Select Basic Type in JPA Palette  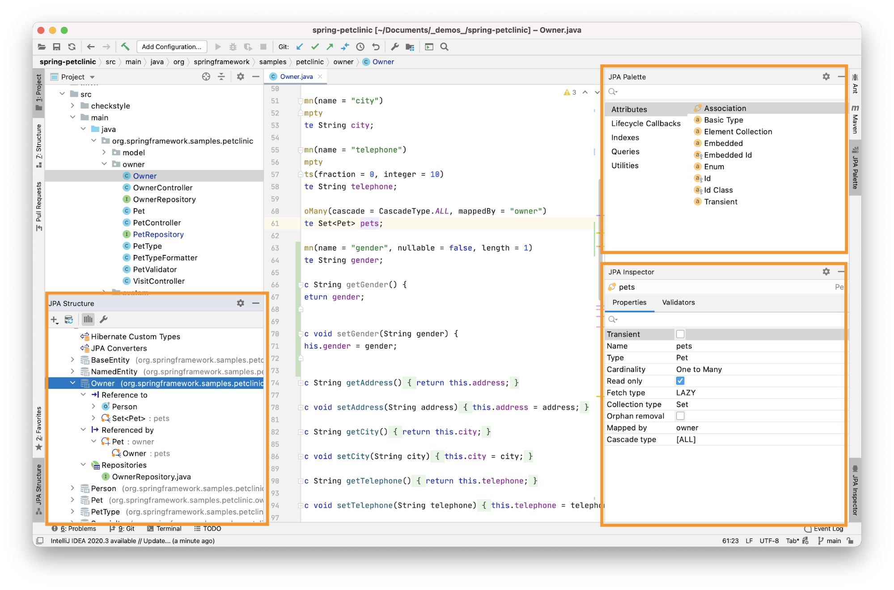[723, 120]
